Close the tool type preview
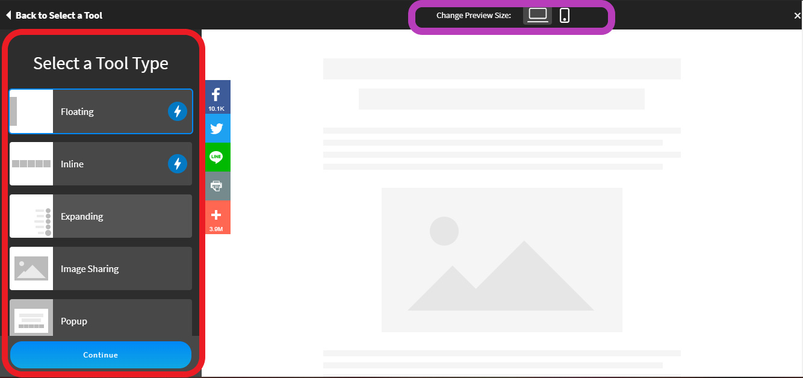The height and width of the screenshot is (378, 803). [x=797, y=16]
